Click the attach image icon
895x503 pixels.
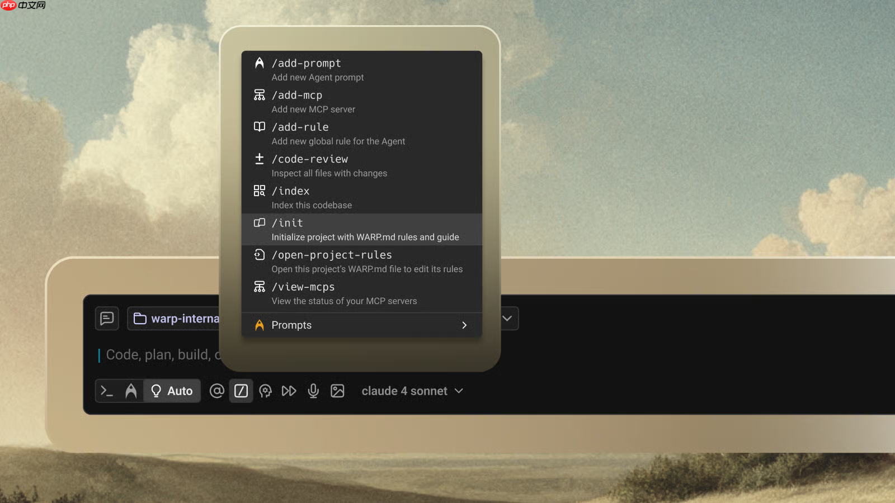tap(337, 391)
